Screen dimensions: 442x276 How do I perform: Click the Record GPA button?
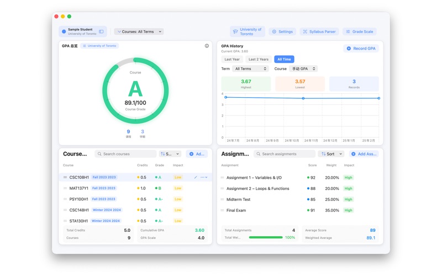[x=361, y=49]
